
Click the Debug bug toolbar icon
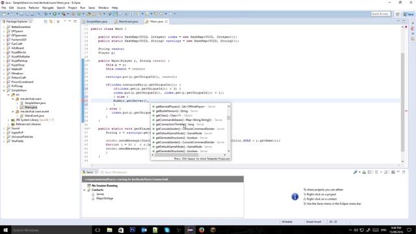coord(46,14)
